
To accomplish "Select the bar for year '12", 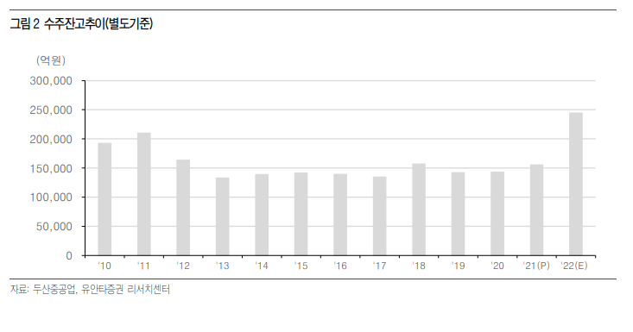I will (183, 208).
